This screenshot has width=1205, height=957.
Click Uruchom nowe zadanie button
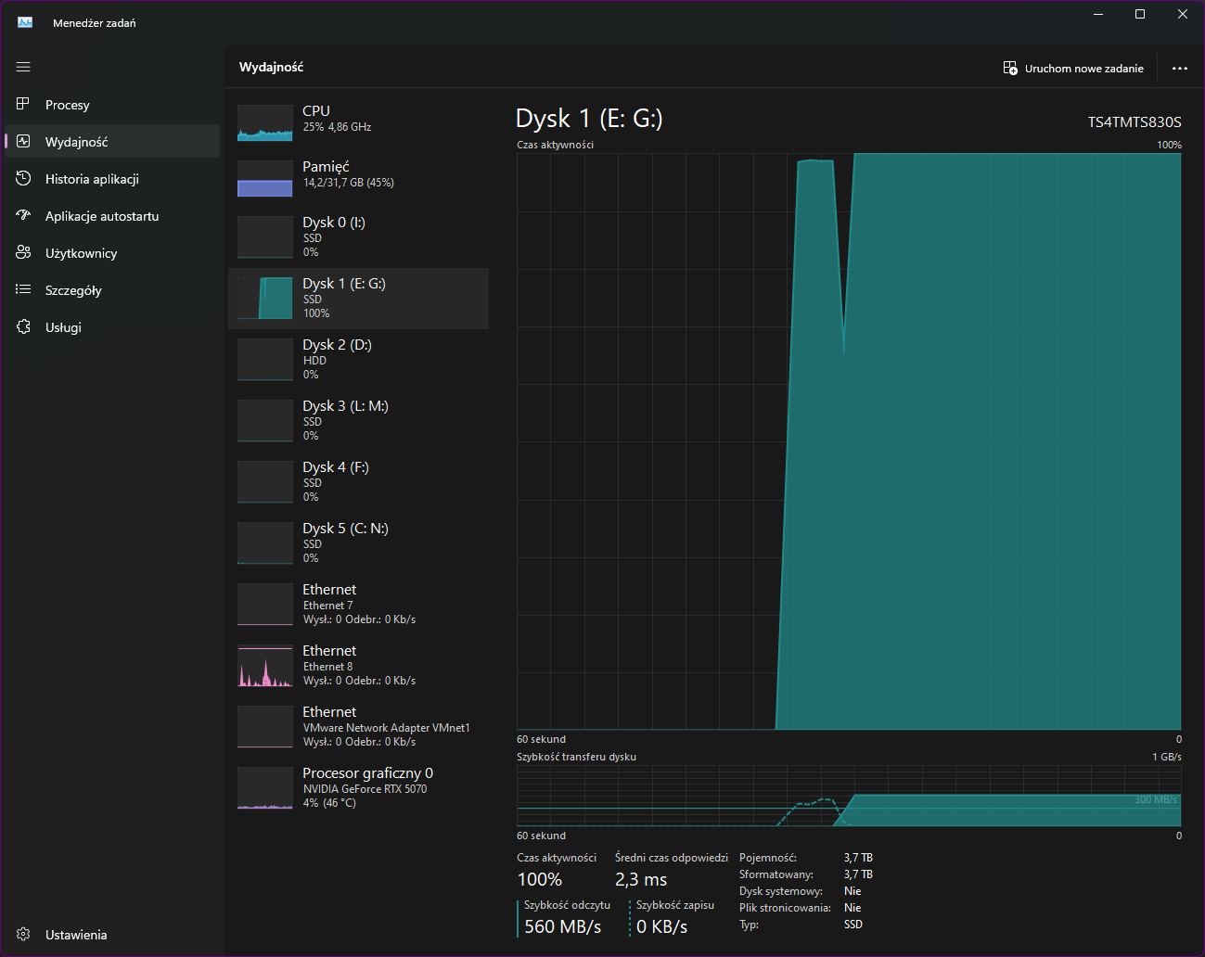pyautogui.click(x=1073, y=68)
